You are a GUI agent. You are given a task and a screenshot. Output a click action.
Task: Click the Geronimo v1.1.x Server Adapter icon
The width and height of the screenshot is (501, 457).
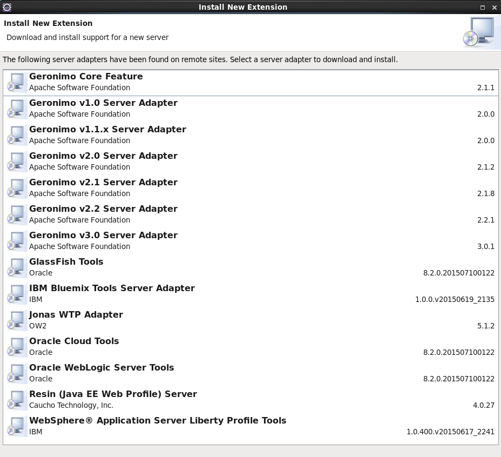pyautogui.click(x=16, y=136)
